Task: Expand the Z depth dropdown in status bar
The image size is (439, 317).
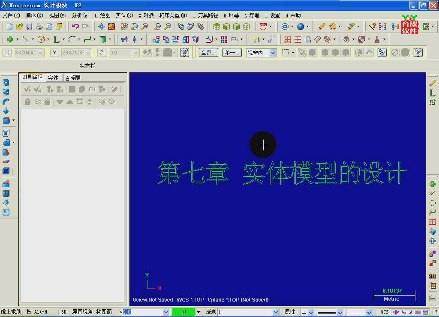Action: click(166, 312)
